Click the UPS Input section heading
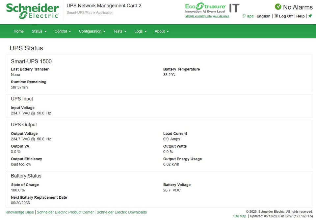Screen dimensions: 316x220 click(22, 99)
